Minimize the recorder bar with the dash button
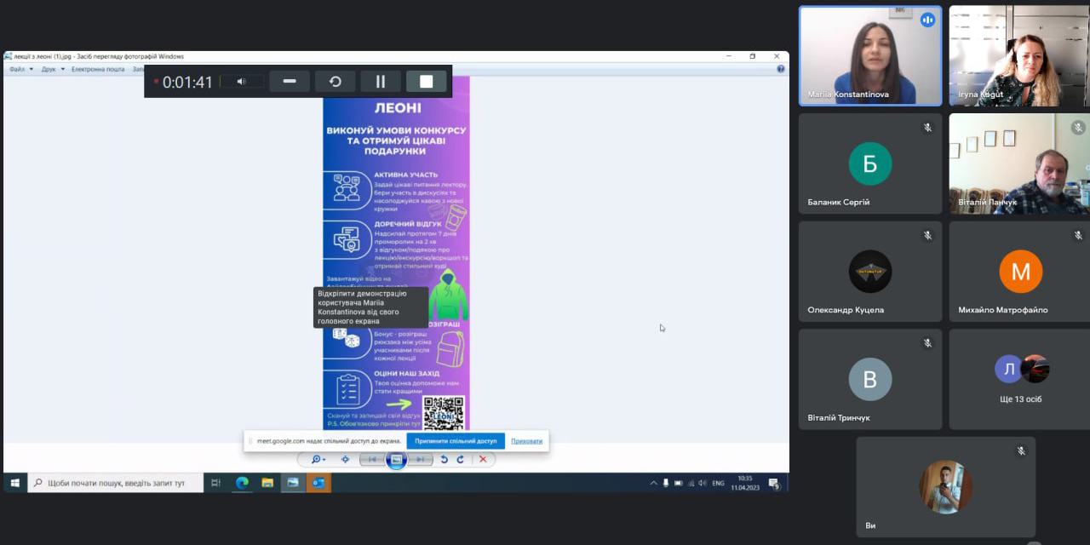This screenshot has height=545, width=1090. [x=290, y=82]
